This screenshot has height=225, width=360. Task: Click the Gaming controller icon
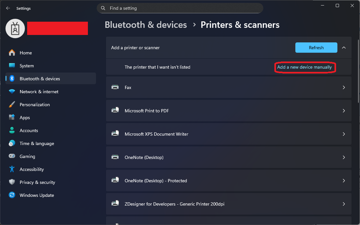[12, 156]
